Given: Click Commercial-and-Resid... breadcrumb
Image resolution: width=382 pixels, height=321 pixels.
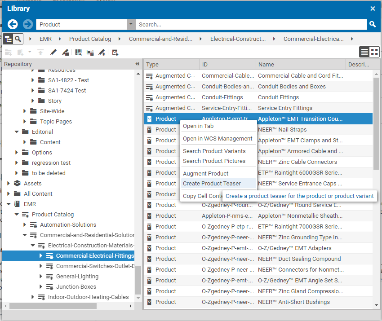Looking at the screenshot, I should click(x=160, y=39).
